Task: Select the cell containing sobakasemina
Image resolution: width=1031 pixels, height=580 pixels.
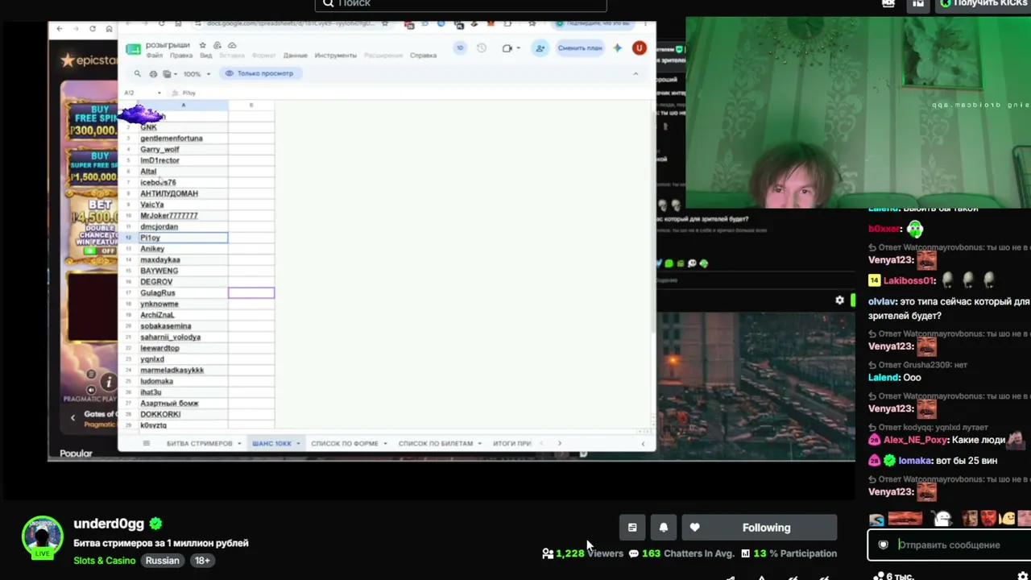Action: coord(183,326)
